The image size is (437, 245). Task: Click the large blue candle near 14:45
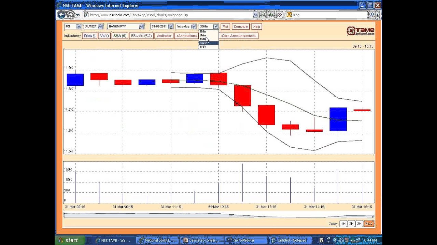[x=338, y=119]
